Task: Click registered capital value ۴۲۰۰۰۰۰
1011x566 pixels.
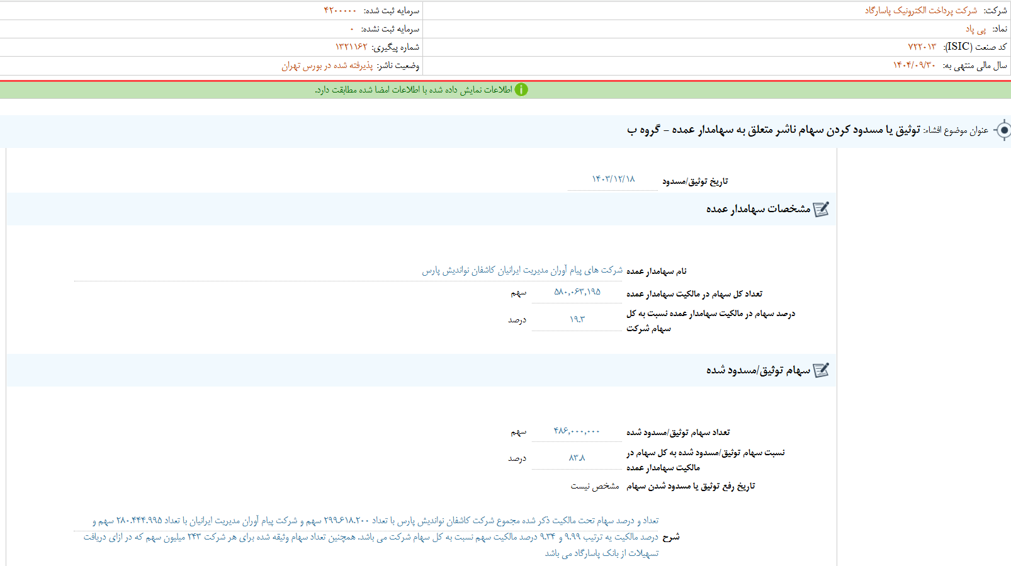Action: pos(340,10)
